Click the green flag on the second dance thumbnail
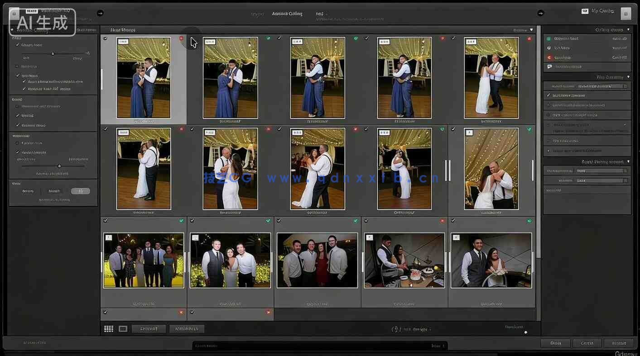The height and width of the screenshot is (356, 640). pyautogui.click(x=269, y=38)
